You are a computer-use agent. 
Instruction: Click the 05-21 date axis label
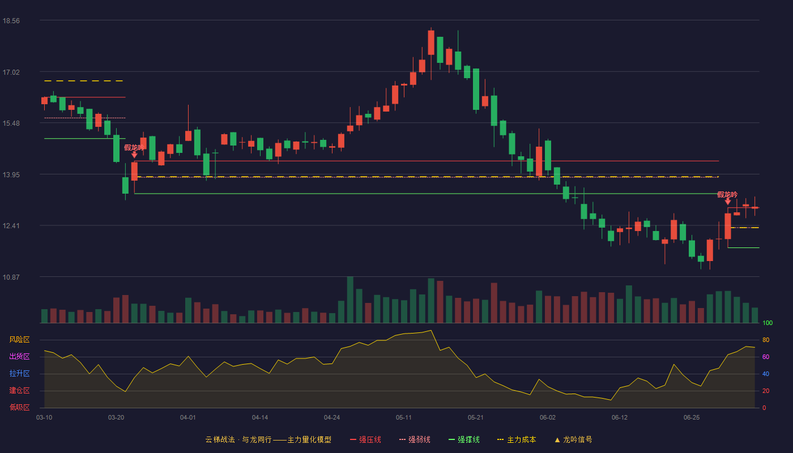tap(476, 417)
